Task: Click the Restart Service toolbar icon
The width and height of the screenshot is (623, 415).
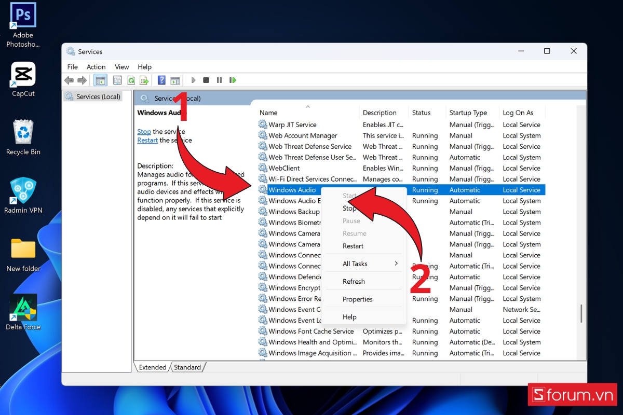Action: [x=233, y=80]
